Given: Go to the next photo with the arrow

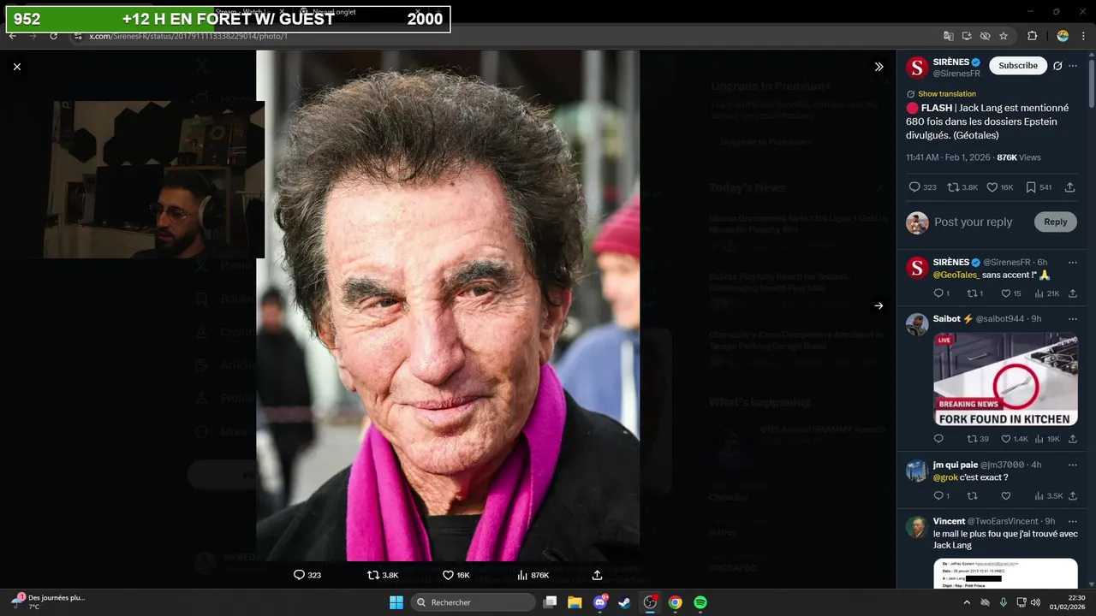Looking at the screenshot, I should point(879,305).
